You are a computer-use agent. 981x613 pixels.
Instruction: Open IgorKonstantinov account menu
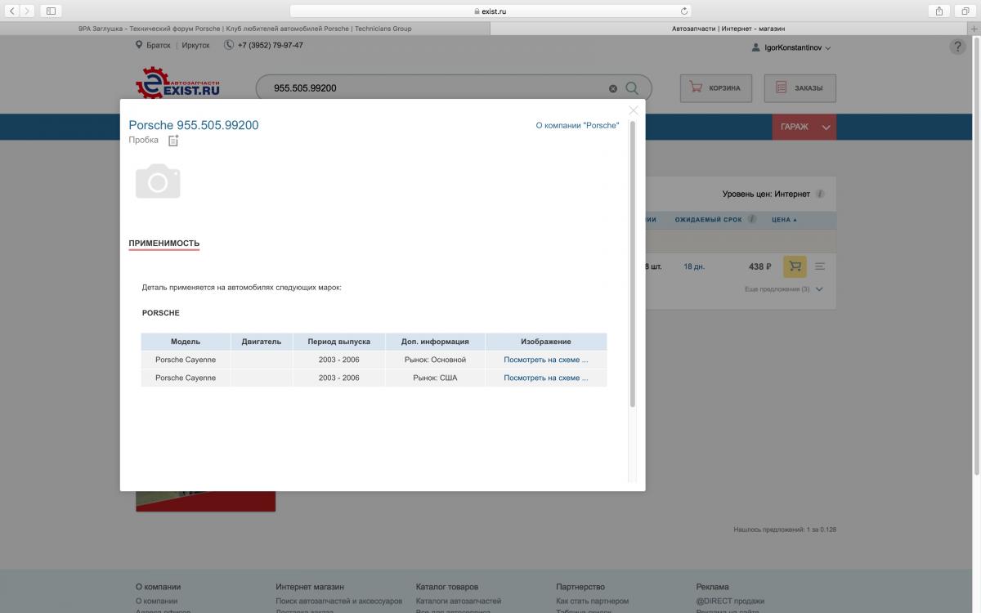point(791,47)
